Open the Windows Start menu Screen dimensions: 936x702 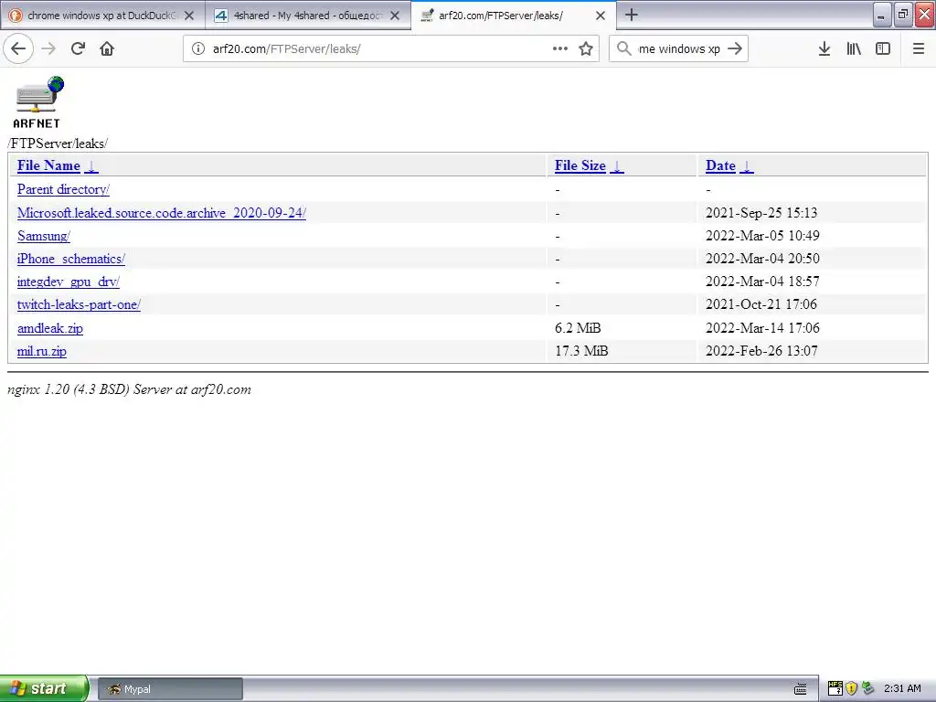pos(43,688)
